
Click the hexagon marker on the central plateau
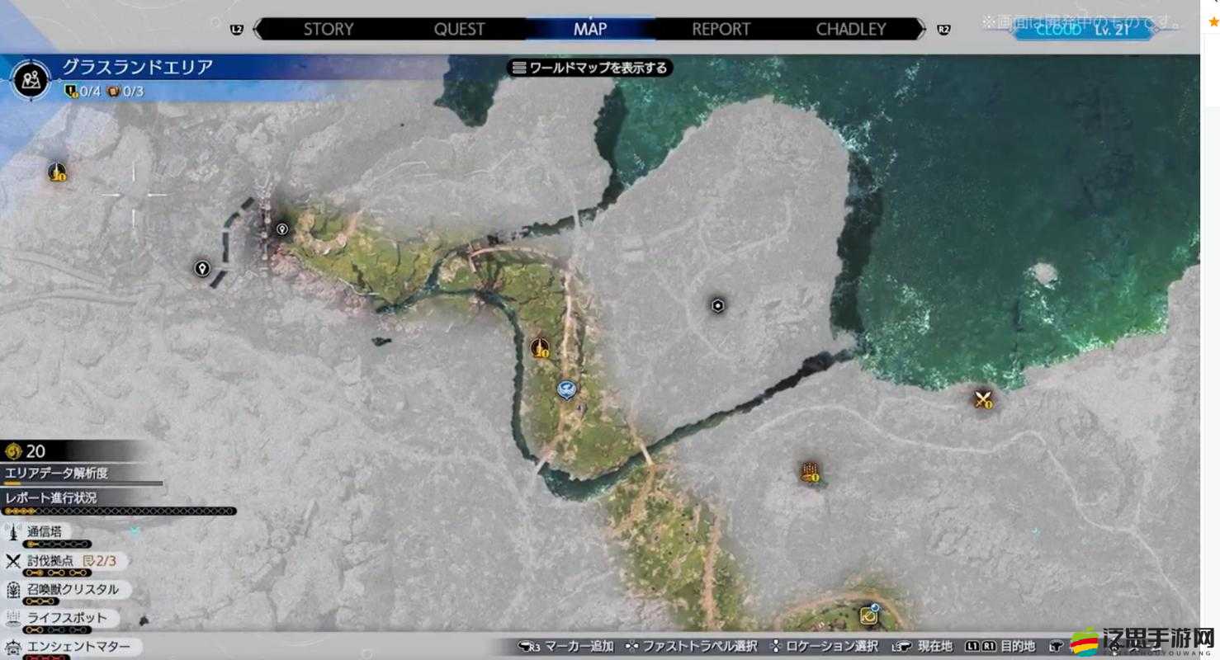point(718,306)
